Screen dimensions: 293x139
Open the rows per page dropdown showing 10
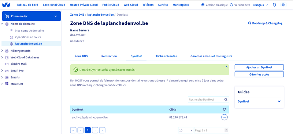click(x=186, y=131)
